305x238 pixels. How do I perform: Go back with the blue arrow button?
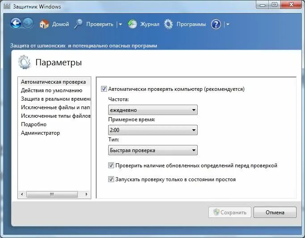point(16,23)
